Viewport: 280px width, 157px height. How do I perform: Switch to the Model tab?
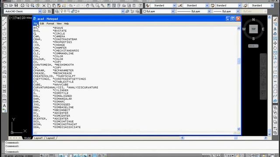[x=27, y=138]
